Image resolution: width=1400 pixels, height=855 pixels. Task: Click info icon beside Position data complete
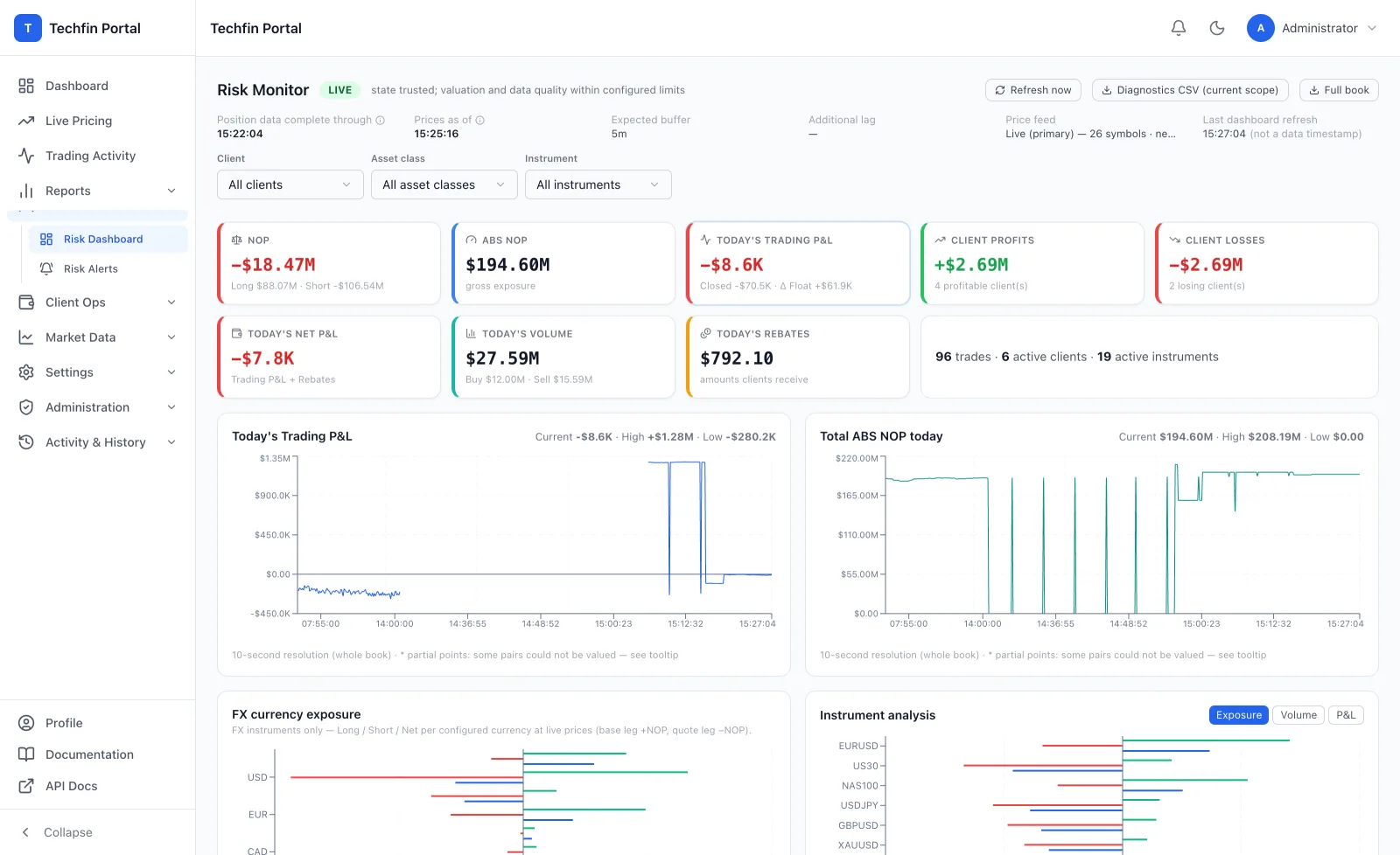click(x=381, y=121)
